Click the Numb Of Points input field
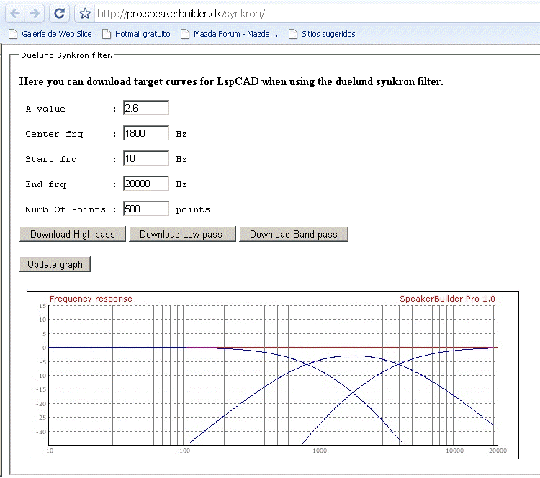540x478 pixels. 146,209
